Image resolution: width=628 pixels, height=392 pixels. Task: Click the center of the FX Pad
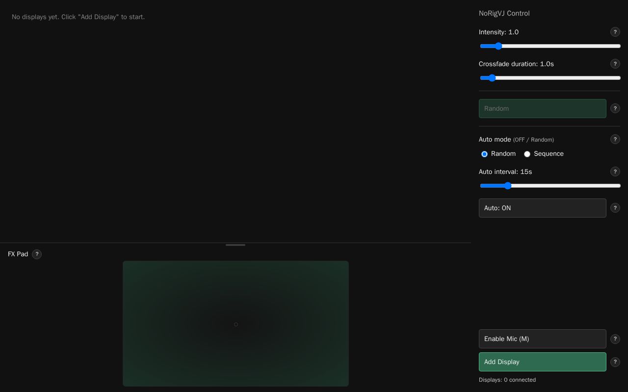click(x=236, y=324)
